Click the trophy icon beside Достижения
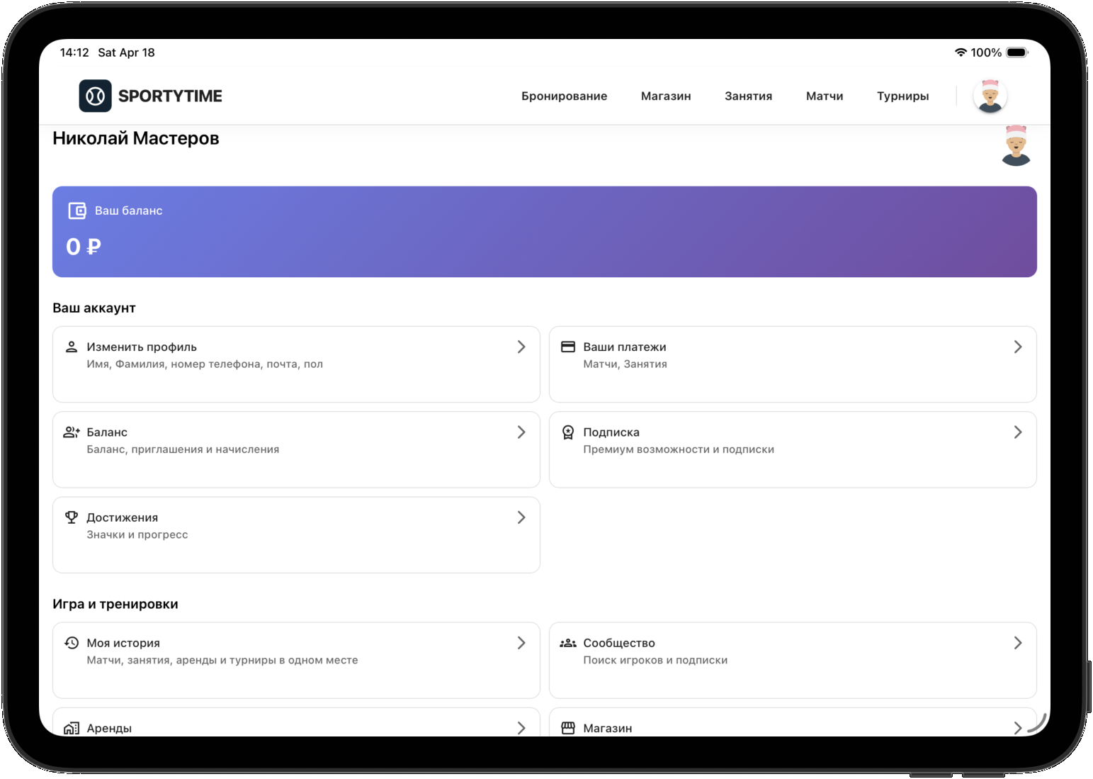Viewport: 1093px width, 779px height. click(x=72, y=517)
